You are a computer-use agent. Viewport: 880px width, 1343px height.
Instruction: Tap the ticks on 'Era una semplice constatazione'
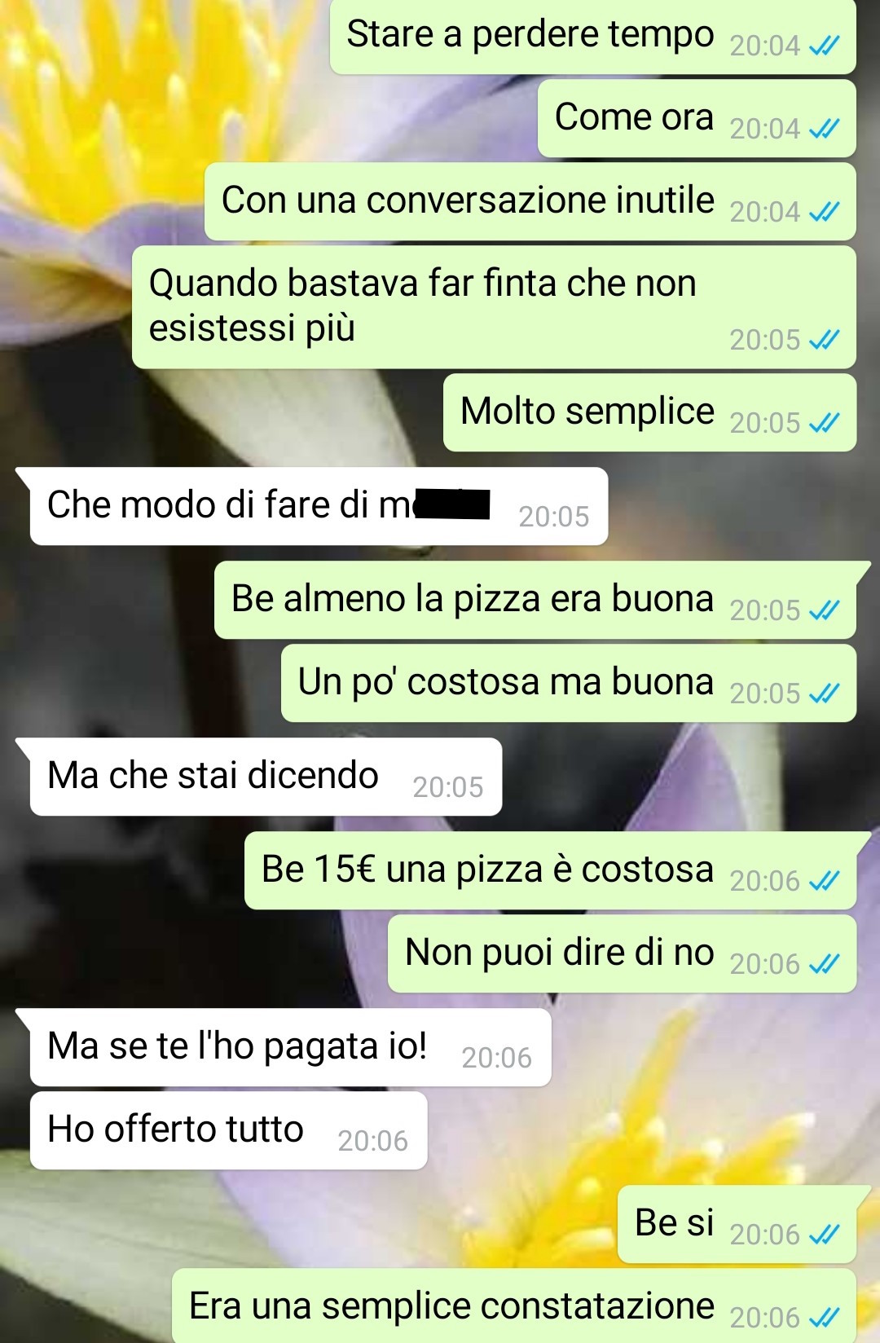(x=824, y=1318)
